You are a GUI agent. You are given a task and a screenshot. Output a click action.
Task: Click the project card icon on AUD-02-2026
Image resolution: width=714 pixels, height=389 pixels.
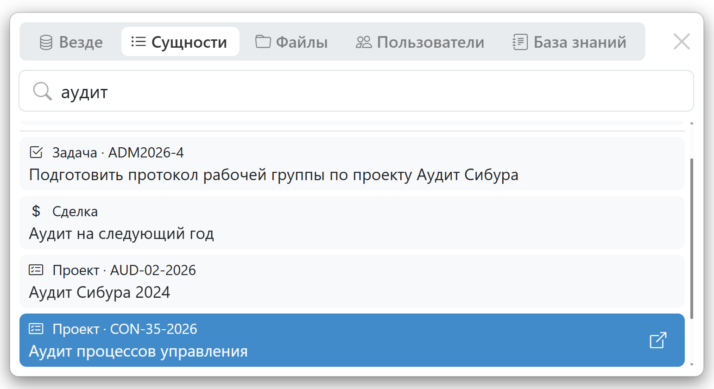pos(37,270)
